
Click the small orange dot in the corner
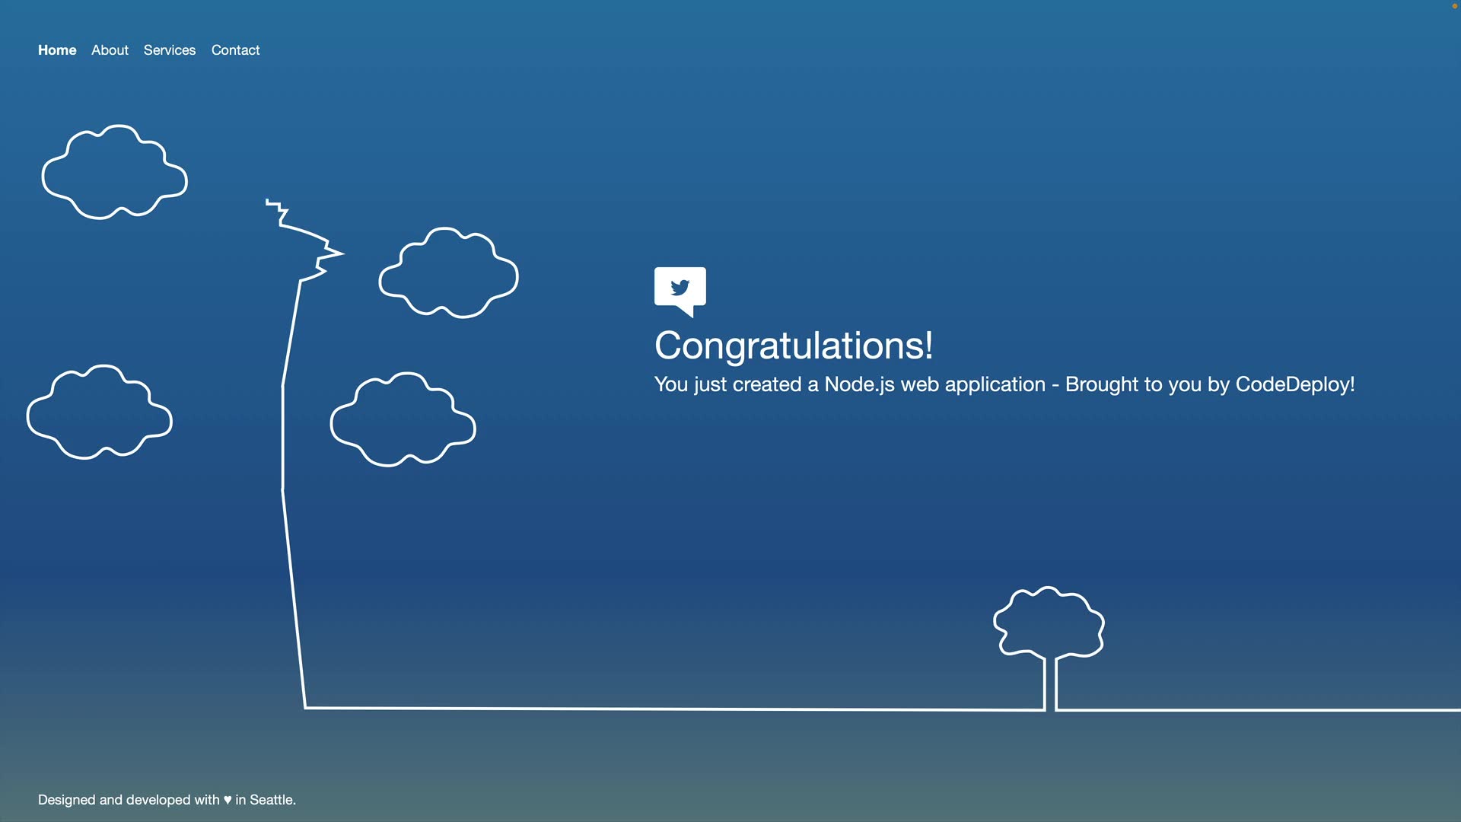(x=1454, y=6)
